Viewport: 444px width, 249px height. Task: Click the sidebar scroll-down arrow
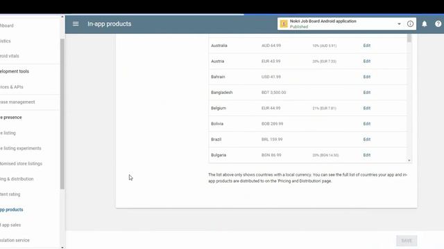[x=62, y=248]
